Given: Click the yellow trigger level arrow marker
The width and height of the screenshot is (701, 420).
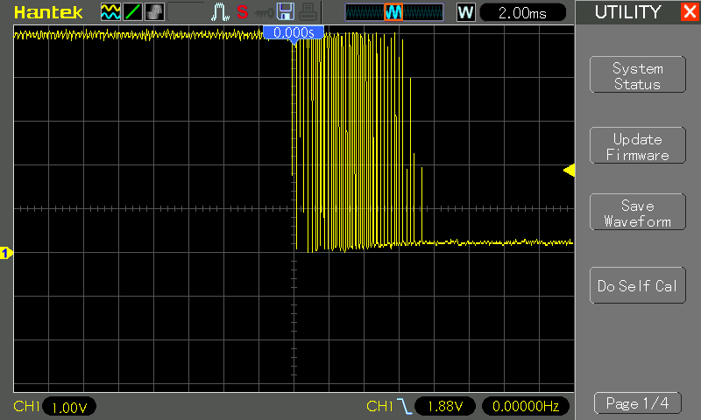Looking at the screenshot, I should point(569,171).
